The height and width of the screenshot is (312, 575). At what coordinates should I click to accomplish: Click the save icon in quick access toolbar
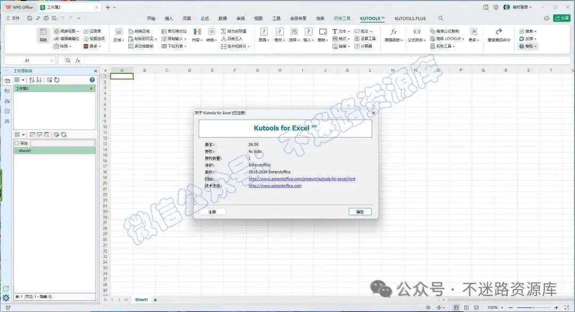point(30,18)
